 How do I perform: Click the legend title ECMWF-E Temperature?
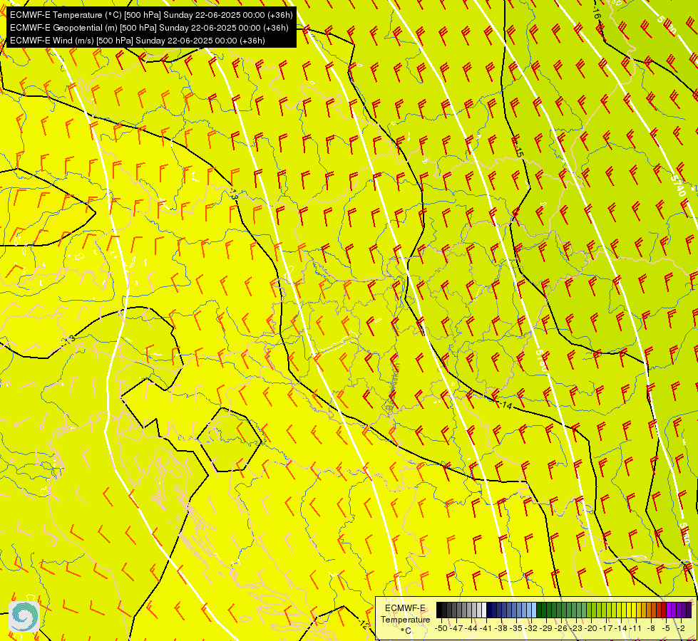click(x=405, y=614)
